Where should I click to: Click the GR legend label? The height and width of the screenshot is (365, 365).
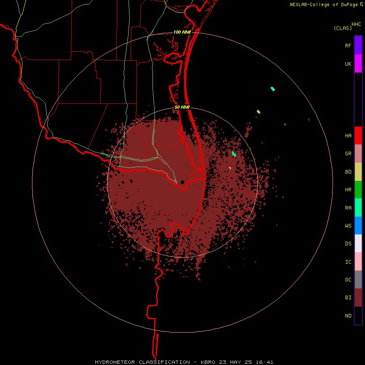[x=348, y=154]
